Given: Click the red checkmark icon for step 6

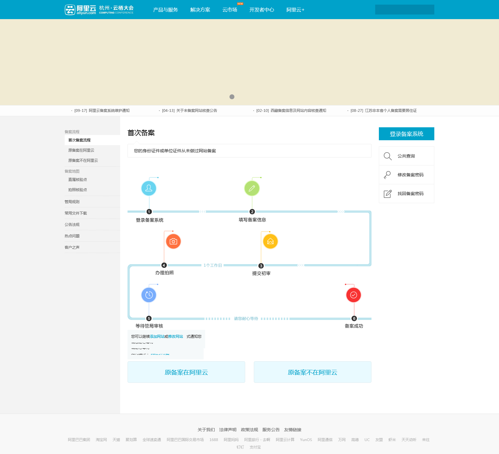Looking at the screenshot, I should pyautogui.click(x=354, y=295).
